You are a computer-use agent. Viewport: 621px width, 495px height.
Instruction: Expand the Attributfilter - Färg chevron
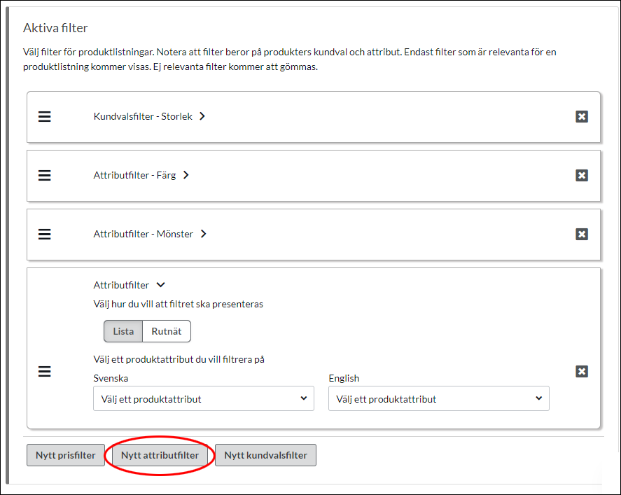(186, 174)
